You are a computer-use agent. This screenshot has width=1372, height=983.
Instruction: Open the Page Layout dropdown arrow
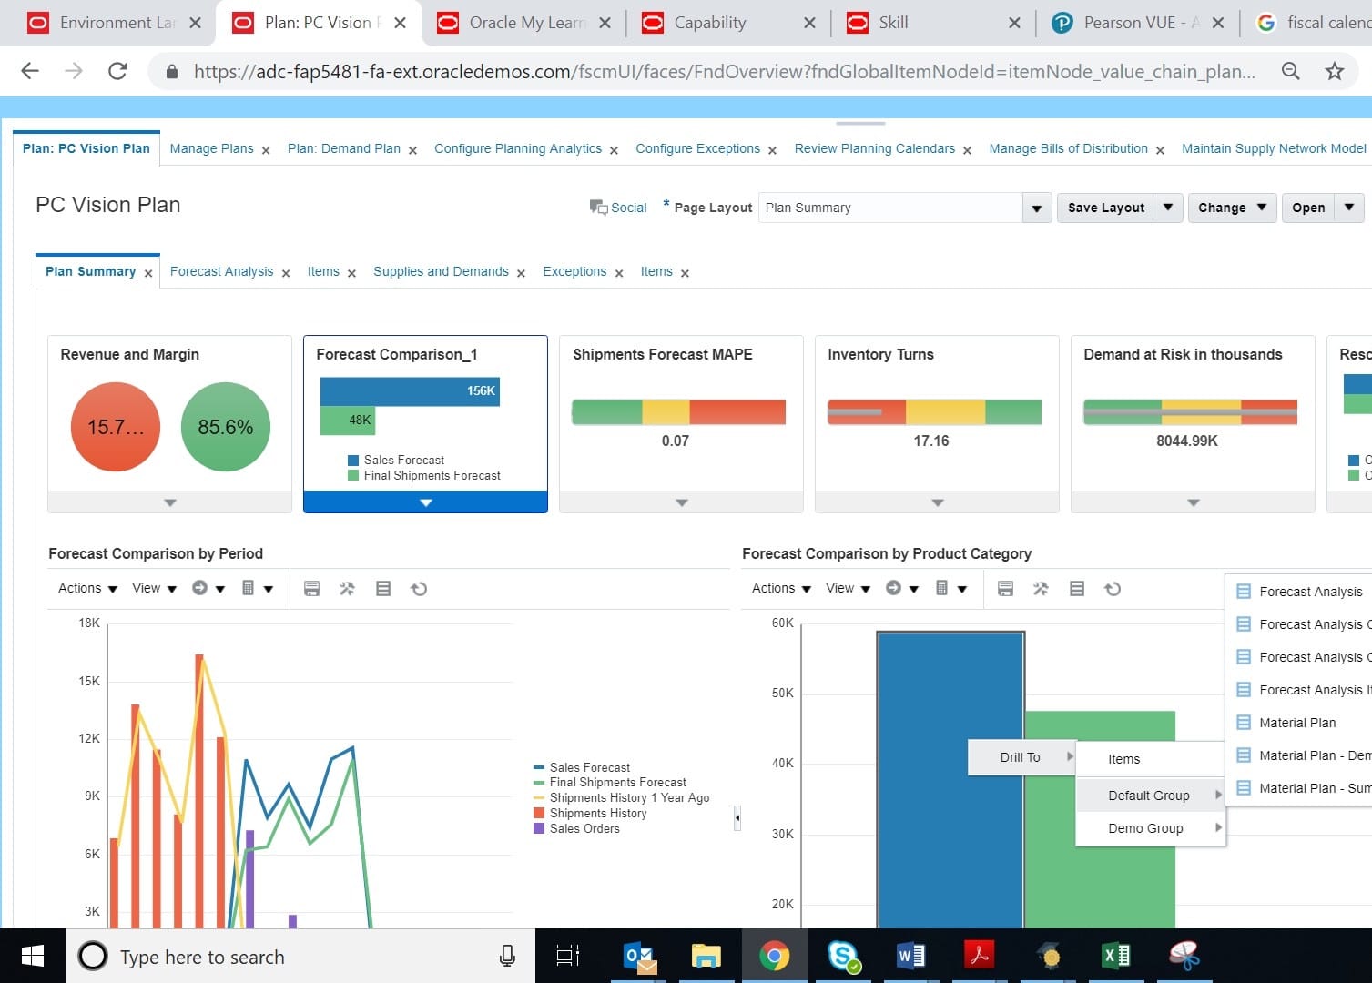(1036, 208)
